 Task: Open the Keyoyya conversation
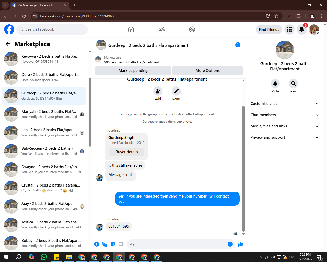coord(44,59)
